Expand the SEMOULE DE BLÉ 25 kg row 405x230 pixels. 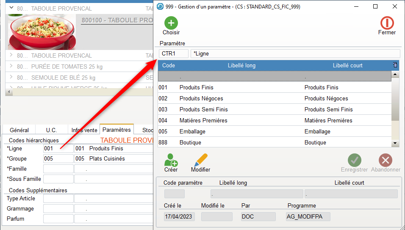click(x=11, y=78)
